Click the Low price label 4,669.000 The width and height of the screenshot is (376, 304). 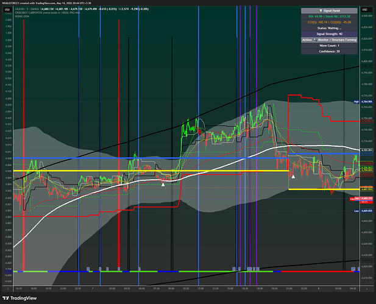(367, 211)
